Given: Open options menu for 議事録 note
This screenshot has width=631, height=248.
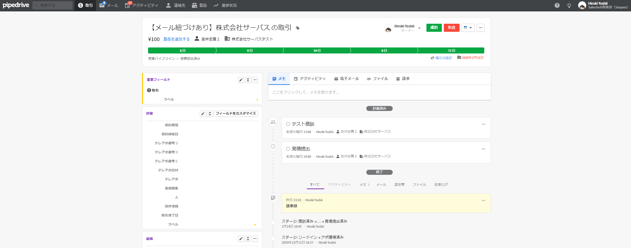Looking at the screenshot, I should [x=483, y=201].
